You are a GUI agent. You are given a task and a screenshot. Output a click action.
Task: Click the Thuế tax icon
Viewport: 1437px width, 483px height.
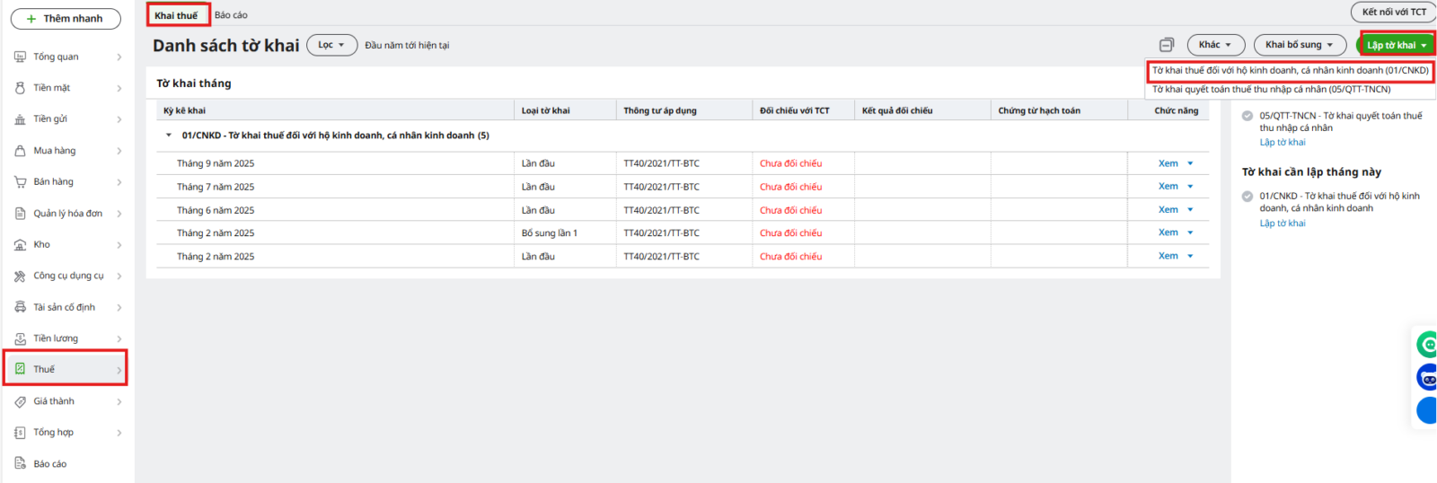20,369
